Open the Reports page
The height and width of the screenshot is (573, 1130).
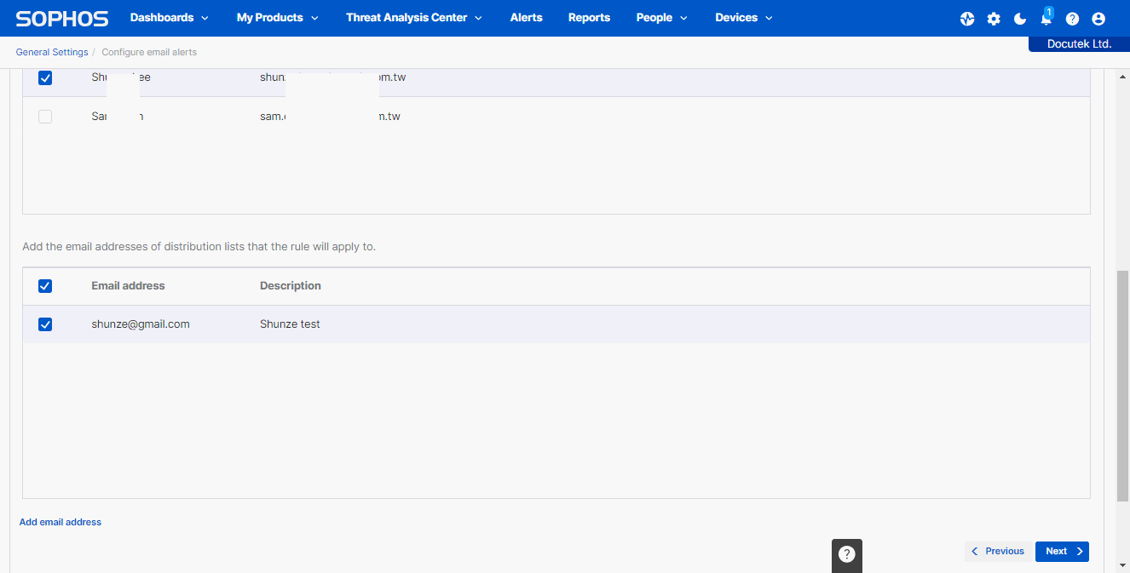click(x=589, y=18)
